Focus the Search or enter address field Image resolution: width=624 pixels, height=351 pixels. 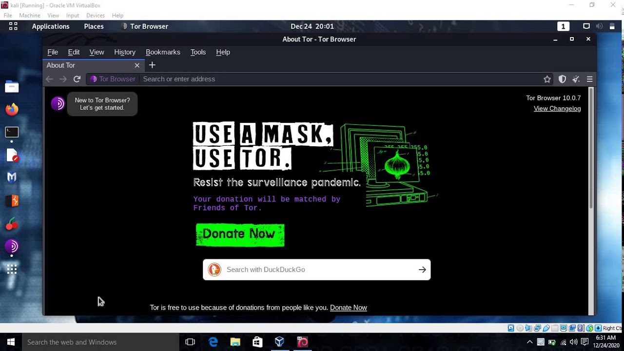[341, 79]
